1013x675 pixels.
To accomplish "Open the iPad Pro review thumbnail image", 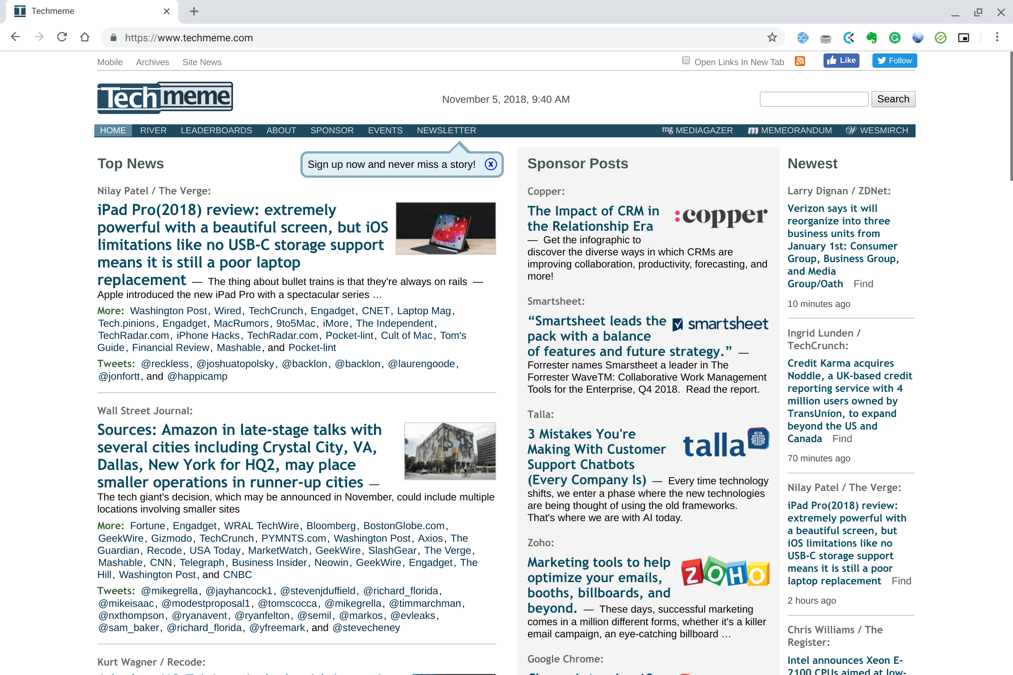I will pyautogui.click(x=445, y=228).
